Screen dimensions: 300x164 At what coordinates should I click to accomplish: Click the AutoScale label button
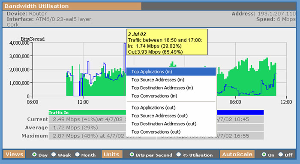pos(237,155)
